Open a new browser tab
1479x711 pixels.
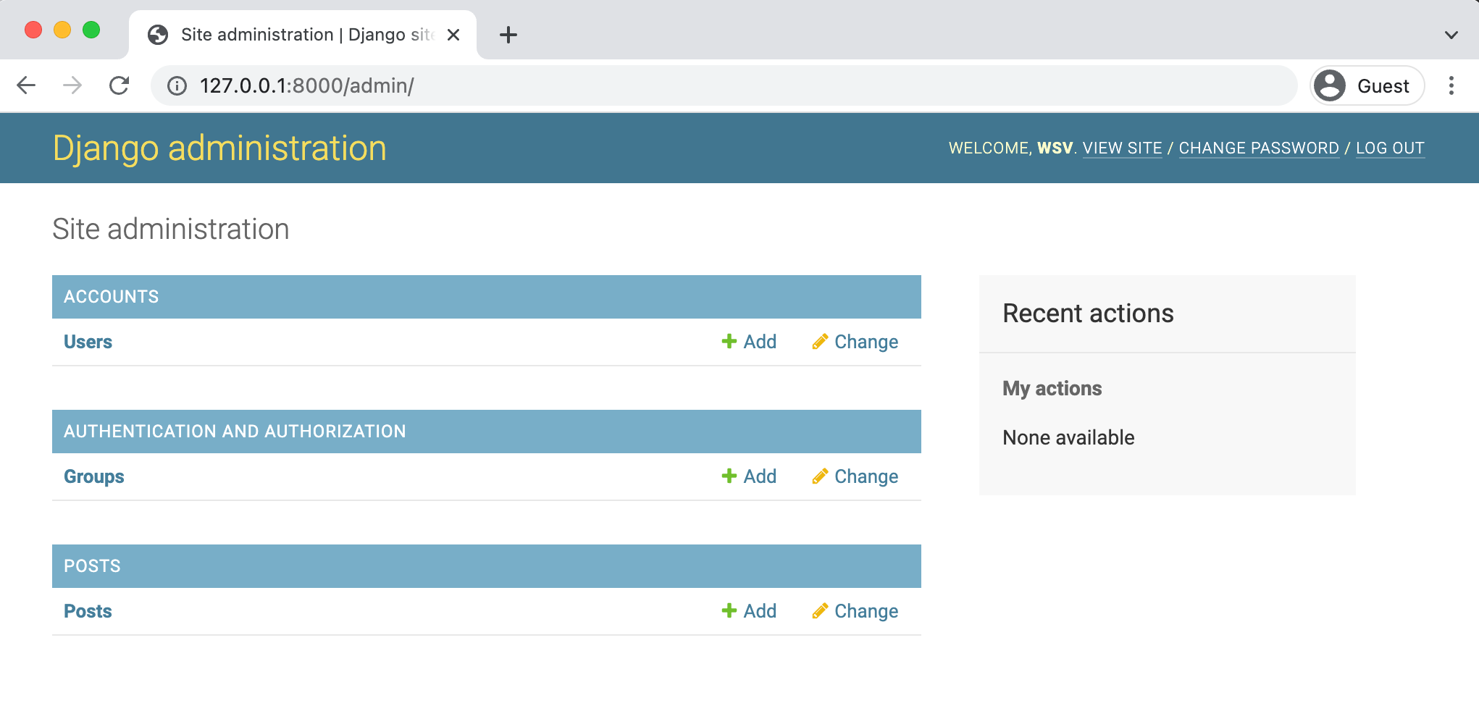[508, 35]
